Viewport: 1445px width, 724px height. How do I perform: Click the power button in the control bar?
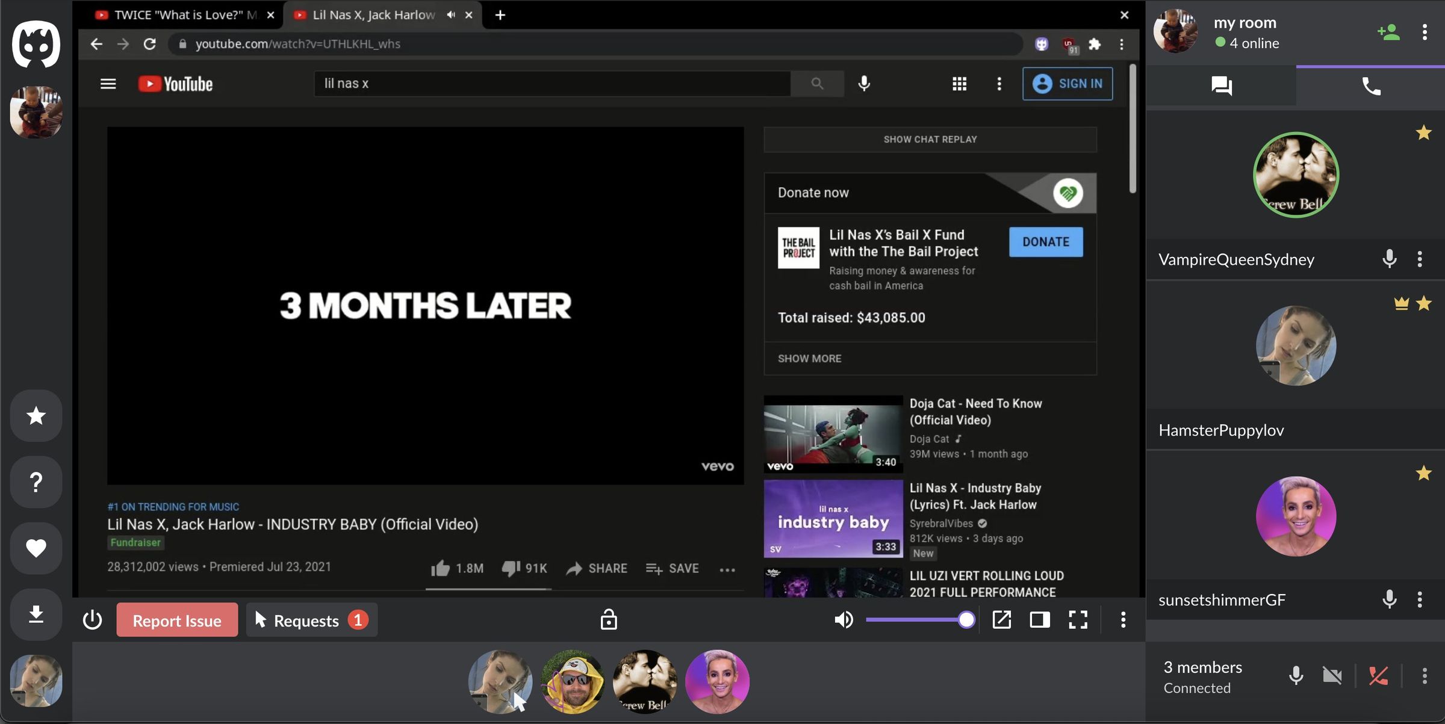tap(92, 619)
